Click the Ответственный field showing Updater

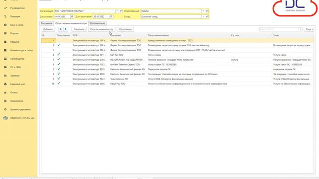pos(171,11)
